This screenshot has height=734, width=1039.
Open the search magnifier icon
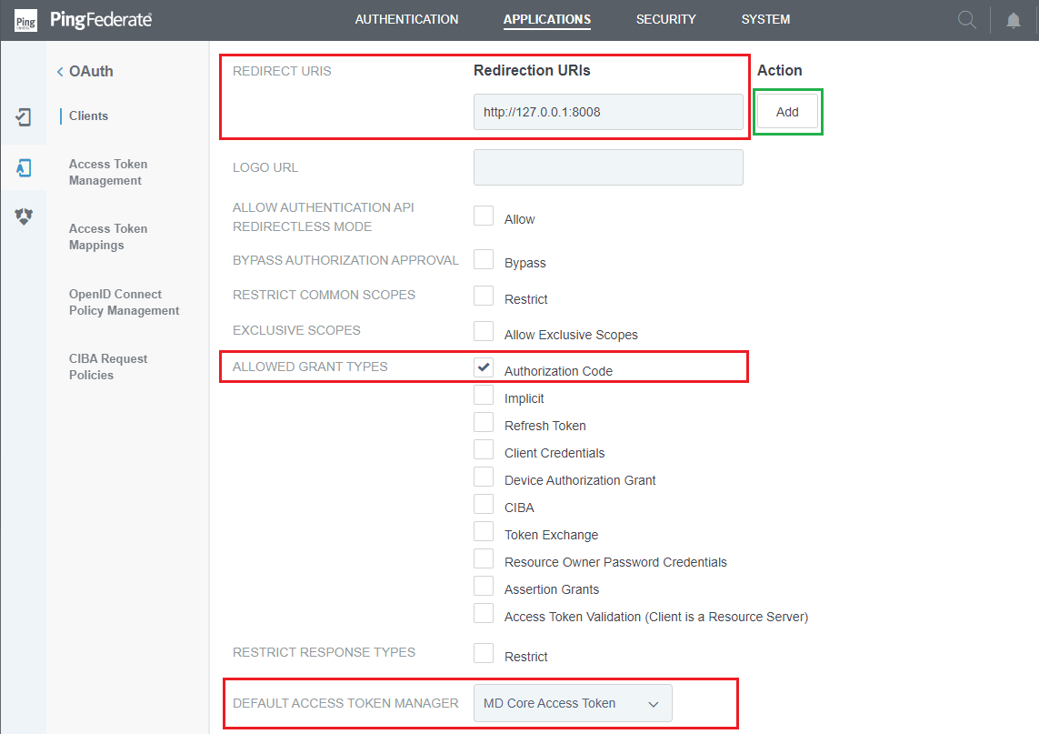(x=967, y=20)
